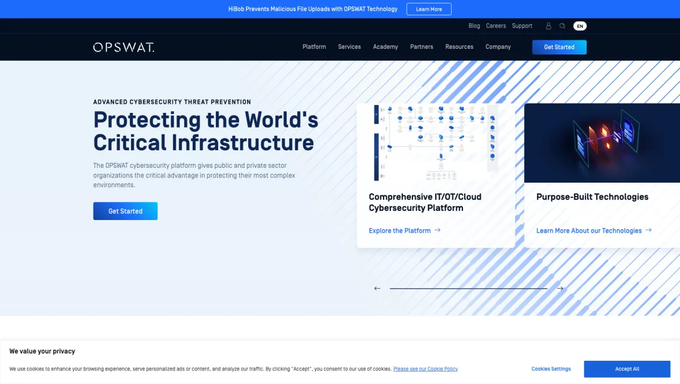This screenshot has height=384, width=680.
Task: Go to OPSWAT logo homepage
Action: (x=124, y=47)
